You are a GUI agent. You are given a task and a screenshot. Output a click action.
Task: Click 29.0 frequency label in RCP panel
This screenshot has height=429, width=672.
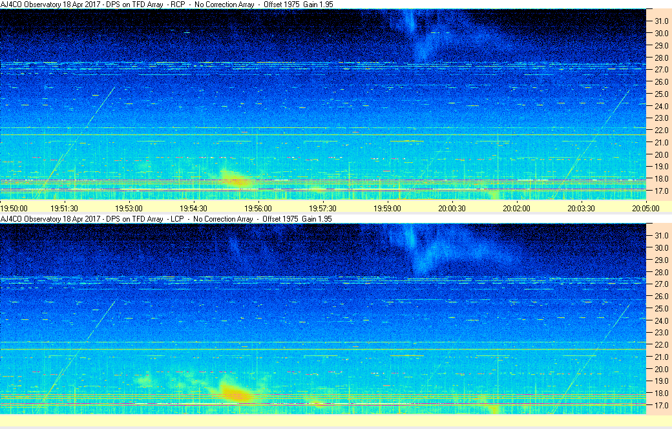point(659,46)
